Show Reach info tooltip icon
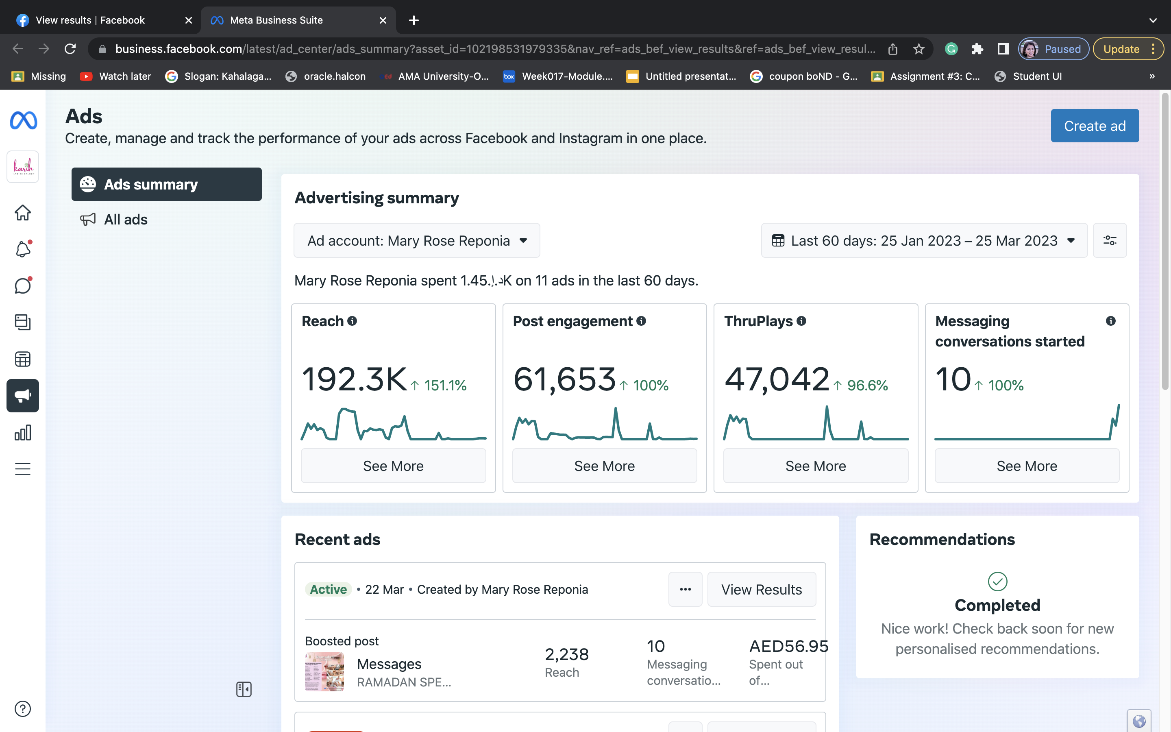 (x=352, y=321)
